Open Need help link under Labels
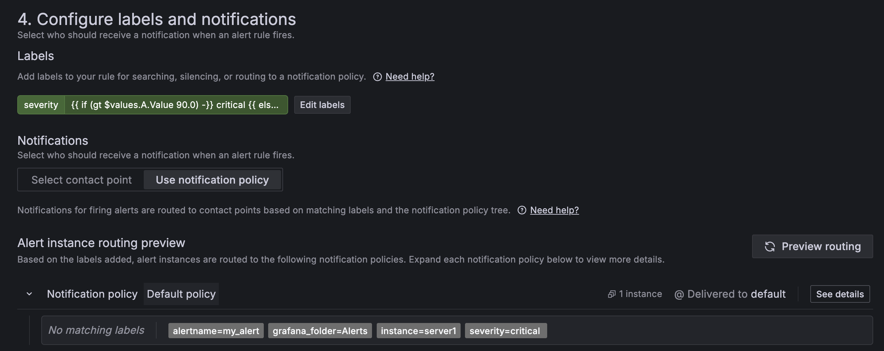Image resolution: width=884 pixels, height=351 pixels. (410, 77)
